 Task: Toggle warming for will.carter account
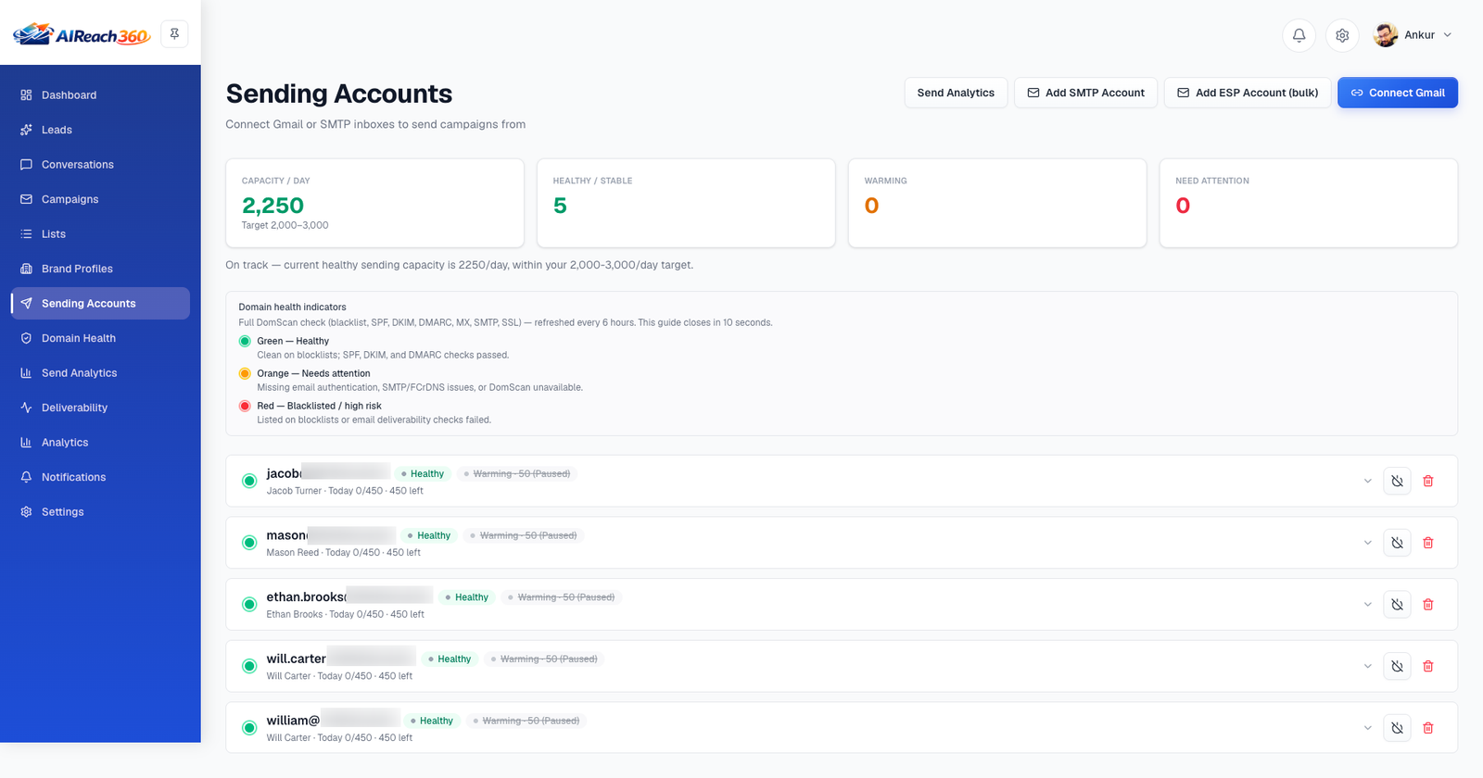[1397, 666]
